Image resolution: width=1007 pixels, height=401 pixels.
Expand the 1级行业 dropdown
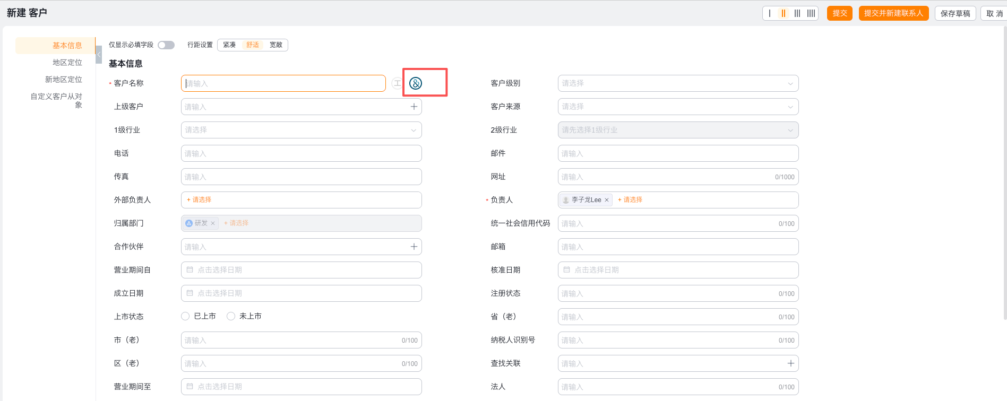(x=301, y=130)
